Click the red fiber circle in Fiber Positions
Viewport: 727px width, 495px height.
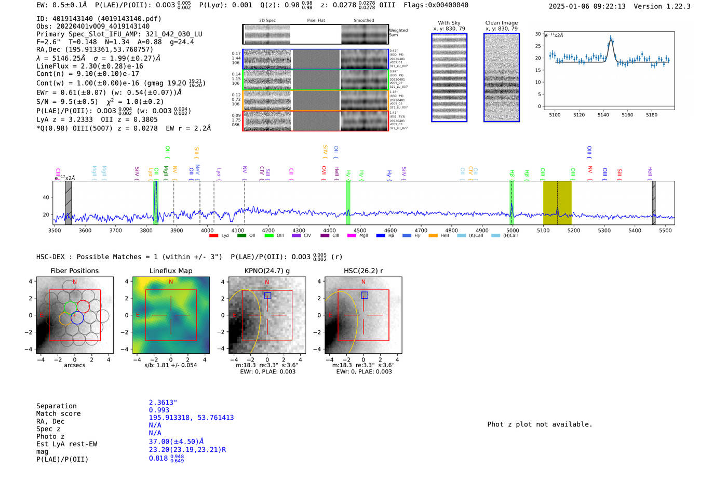(83, 306)
